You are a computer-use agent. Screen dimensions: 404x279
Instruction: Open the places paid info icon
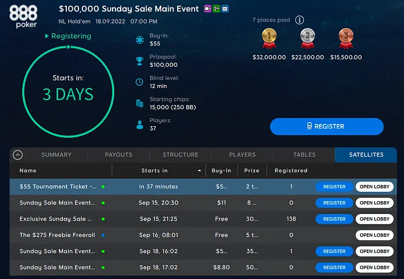(x=300, y=20)
